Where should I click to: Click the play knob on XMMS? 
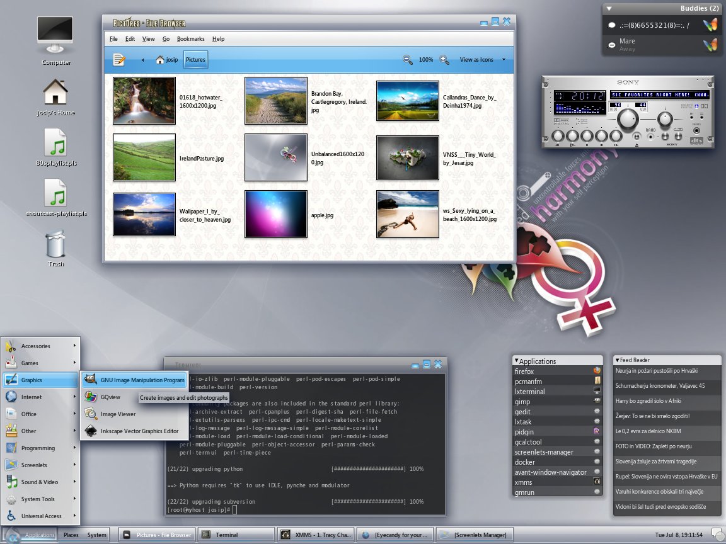(x=572, y=136)
